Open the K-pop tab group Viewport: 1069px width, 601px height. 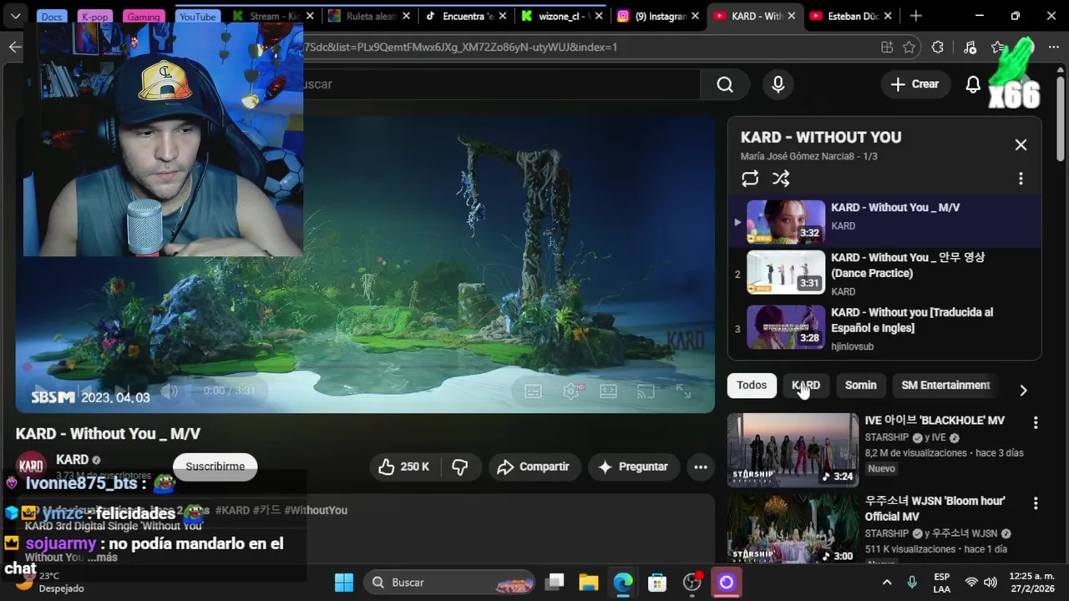pos(94,17)
